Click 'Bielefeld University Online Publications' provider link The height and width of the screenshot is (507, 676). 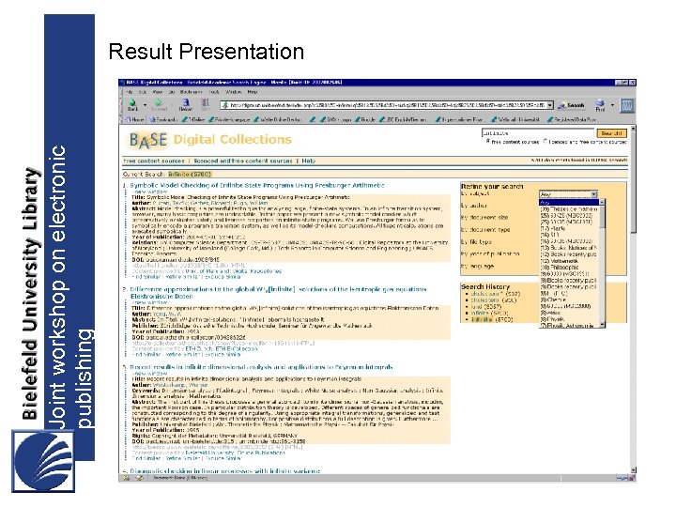point(236,453)
